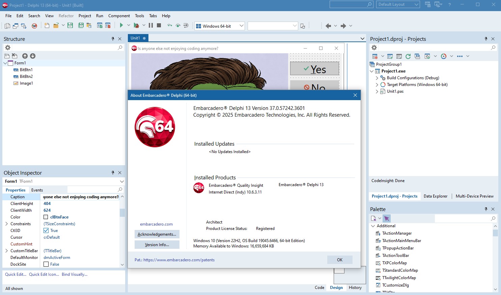Click the green single-floppy Save icon
The height and width of the screenshot is (295, 501).
[70, 25]
